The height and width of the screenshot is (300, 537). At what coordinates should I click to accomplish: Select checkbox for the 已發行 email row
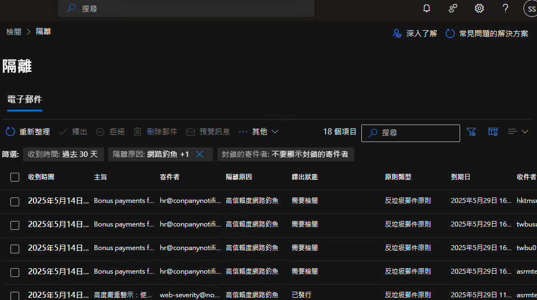pos(15,295)
